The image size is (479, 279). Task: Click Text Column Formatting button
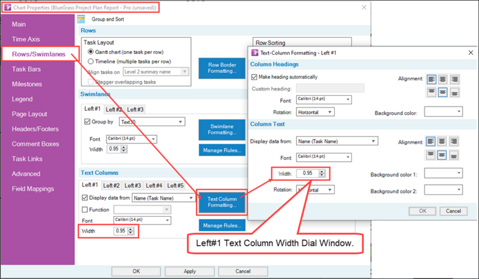(222, 202)
